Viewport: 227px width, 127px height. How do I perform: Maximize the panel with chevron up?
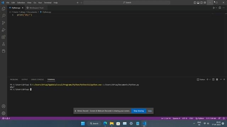[x=221, y=79]
